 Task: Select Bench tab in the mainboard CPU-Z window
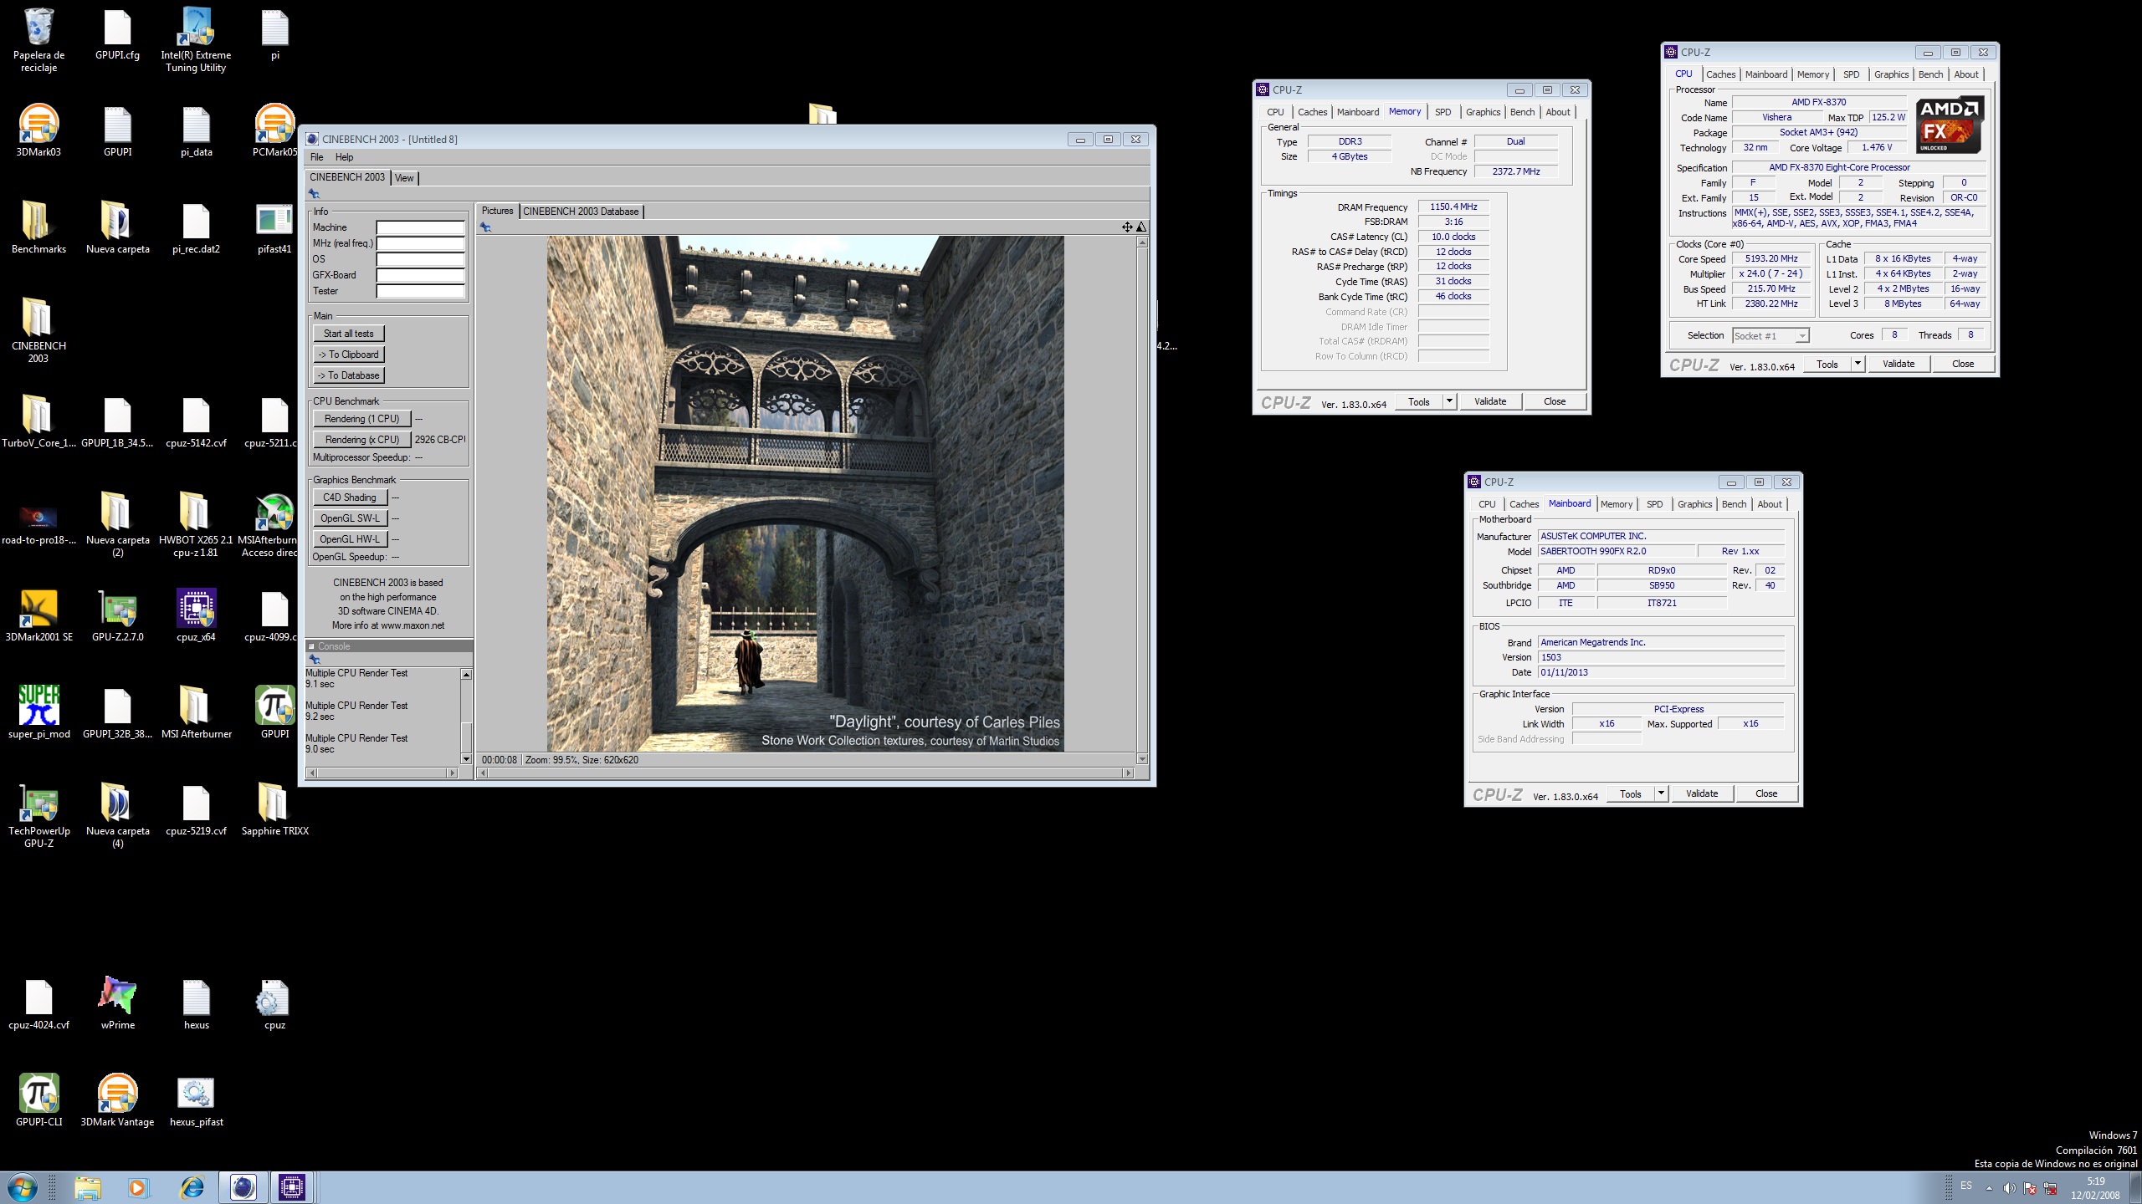[1734, 504]
